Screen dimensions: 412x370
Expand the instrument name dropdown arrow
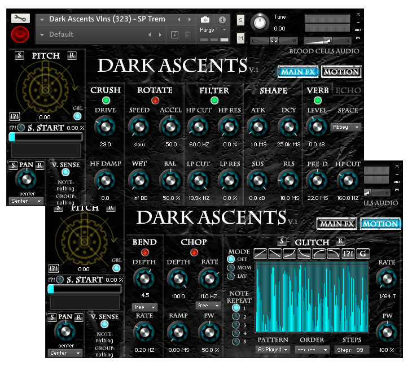(x=42, y=19)
